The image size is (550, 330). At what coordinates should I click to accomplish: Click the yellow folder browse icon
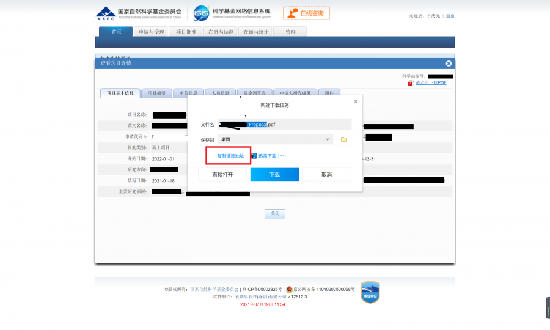(343, 139)
